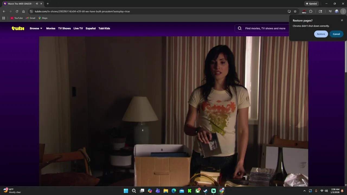347x195 pixels.
Task: Expand the Browse dropdown menu
Action: [36, 28]
